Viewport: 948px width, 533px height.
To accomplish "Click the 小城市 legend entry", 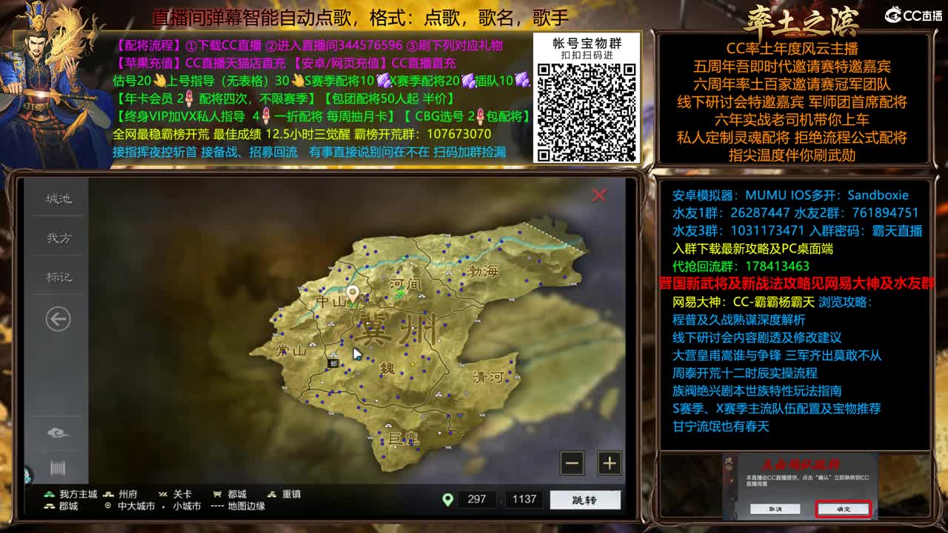I will [x=182, y=506].
